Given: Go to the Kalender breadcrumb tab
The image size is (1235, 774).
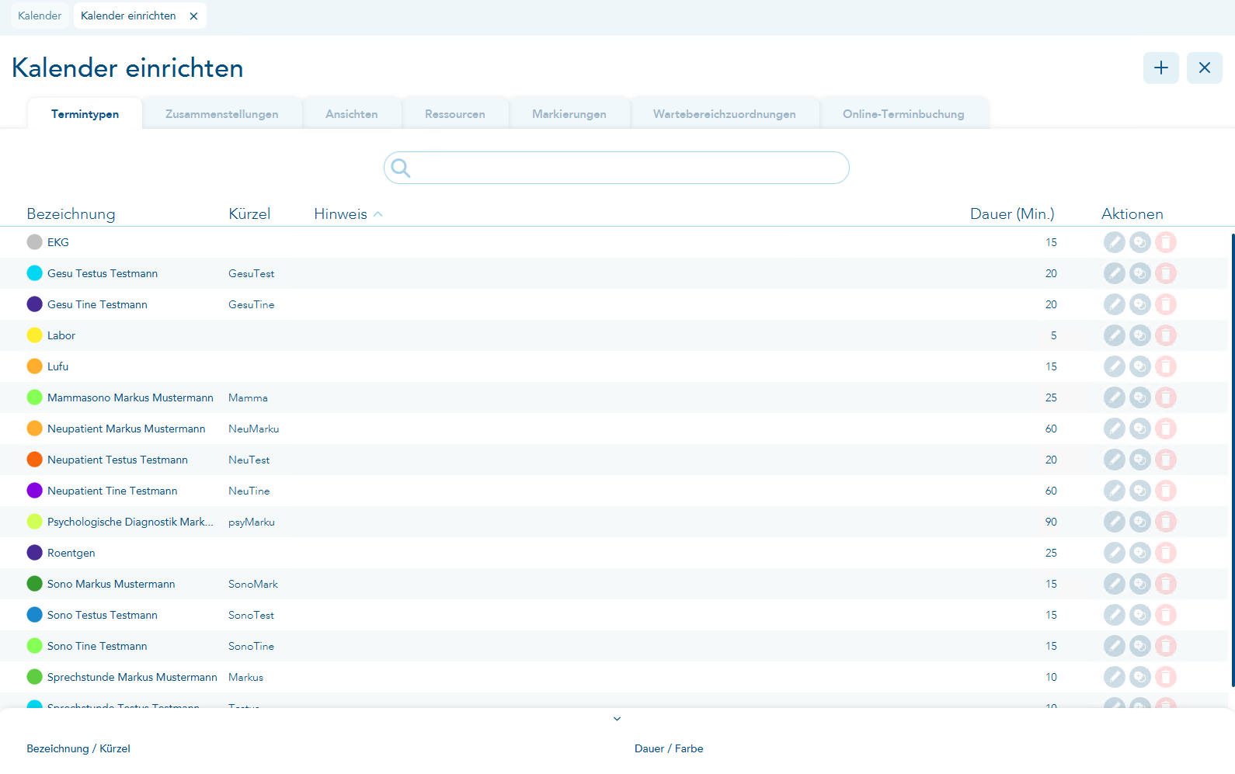Looking at the screenshot, I should (x=40, y=16).
